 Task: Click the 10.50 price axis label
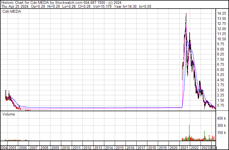(222, 39)
